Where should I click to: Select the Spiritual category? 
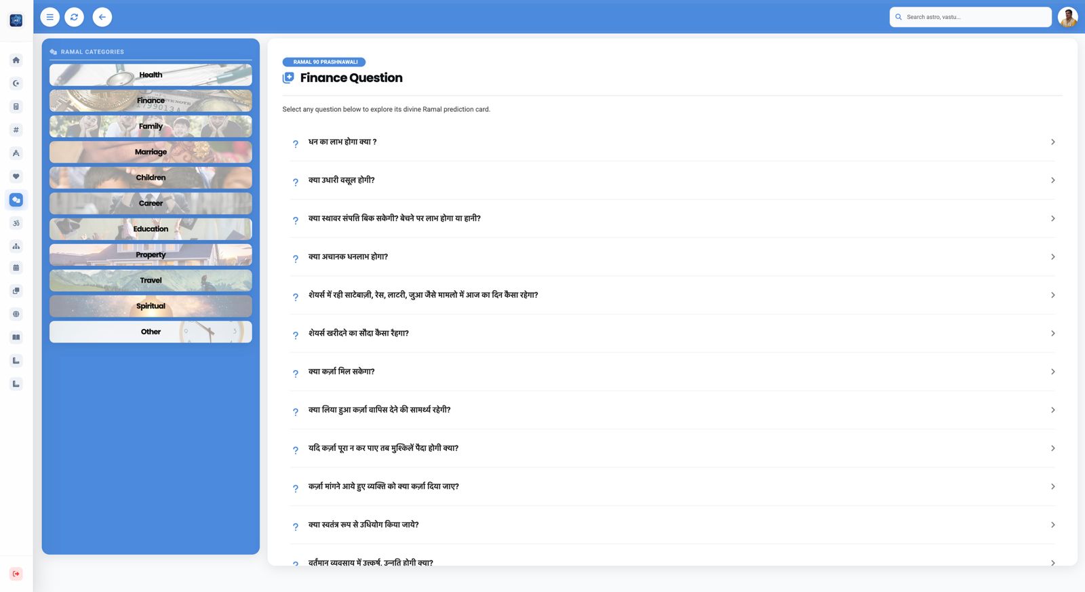pos(151,307)
